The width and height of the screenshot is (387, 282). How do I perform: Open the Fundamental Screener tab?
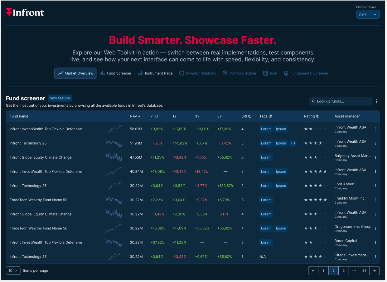[306, 73]
